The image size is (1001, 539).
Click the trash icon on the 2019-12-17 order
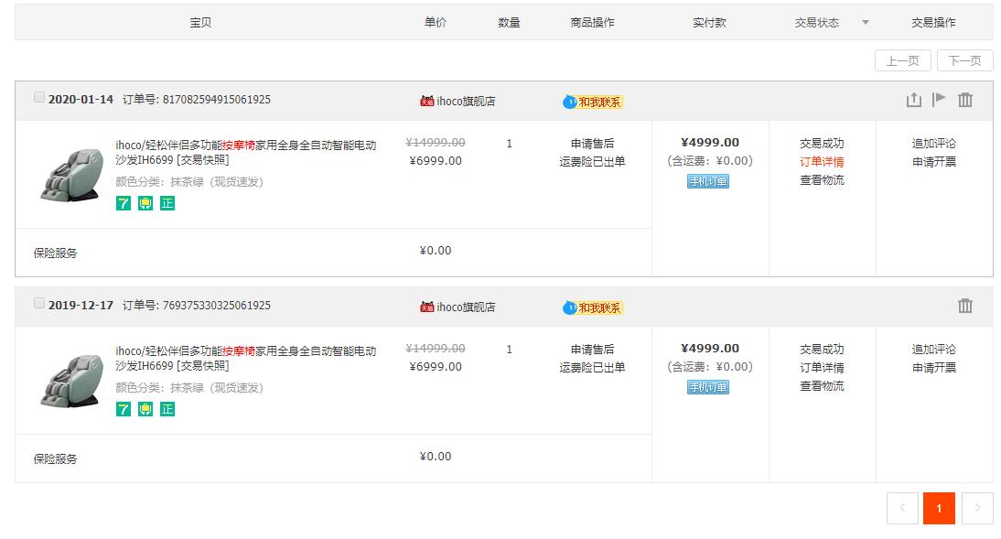[x=965, y=305]
